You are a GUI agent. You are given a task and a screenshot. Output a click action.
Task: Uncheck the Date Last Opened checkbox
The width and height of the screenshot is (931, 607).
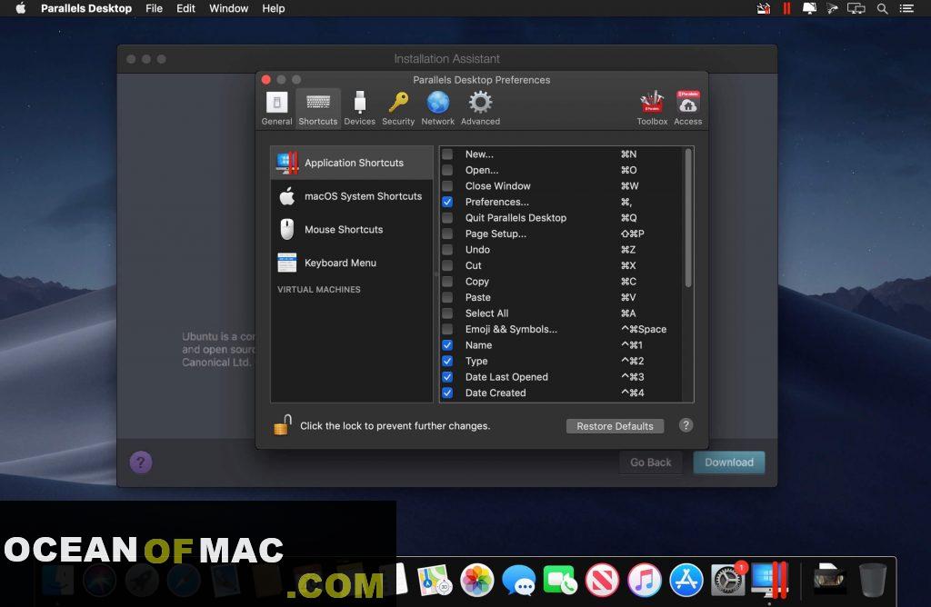coord(447,377)
